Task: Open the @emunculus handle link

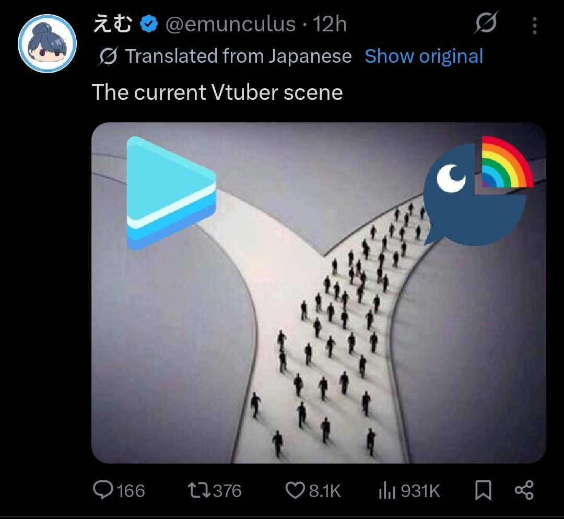Action: pyautogui.click(x=231, y=24)
